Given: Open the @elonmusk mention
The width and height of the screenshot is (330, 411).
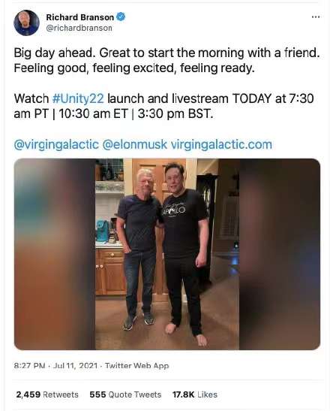Looking at the screenshot, I should (135, 145).
